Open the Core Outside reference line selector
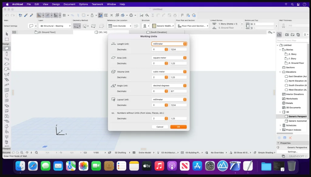The width and height of the screenshot is (311, 177). pyautogui.click(x=120, y=26)
